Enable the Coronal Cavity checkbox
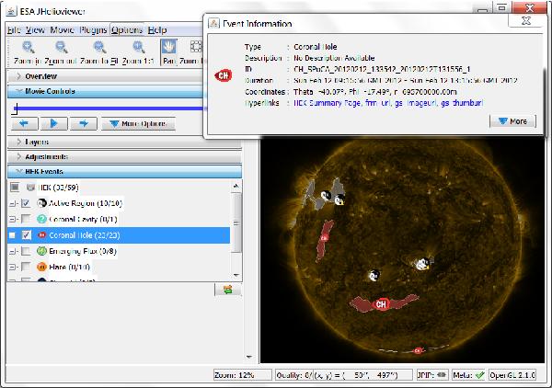The image size is (552, 388). click(x=26, y=219)
